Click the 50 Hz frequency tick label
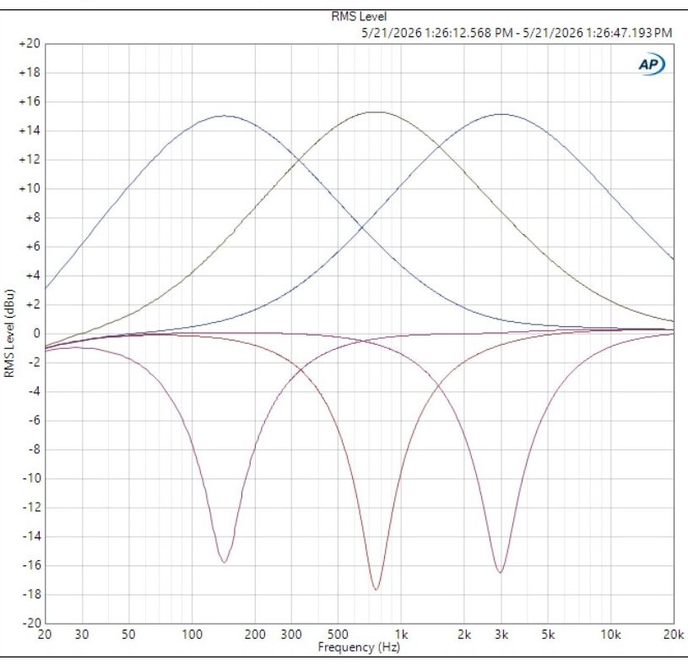 point(128,635)
